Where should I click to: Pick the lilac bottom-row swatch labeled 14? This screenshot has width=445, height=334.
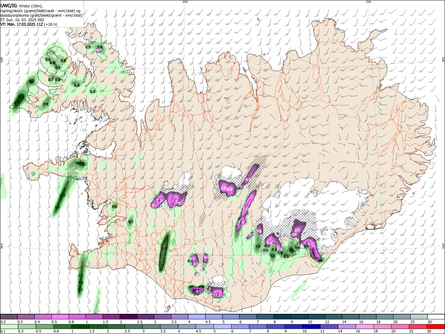tap(347, 326)
